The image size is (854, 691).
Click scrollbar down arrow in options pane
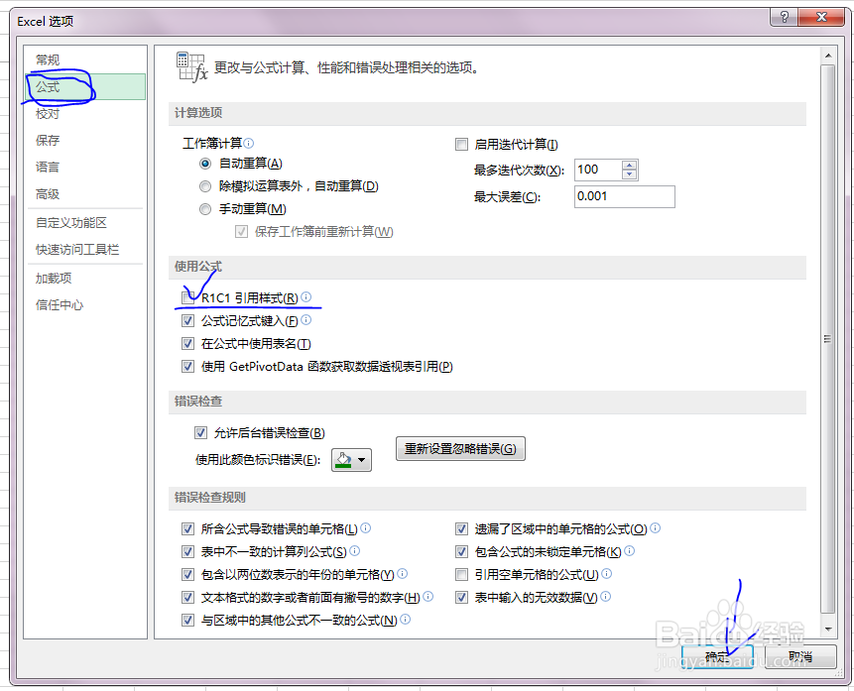click(828, 629)
